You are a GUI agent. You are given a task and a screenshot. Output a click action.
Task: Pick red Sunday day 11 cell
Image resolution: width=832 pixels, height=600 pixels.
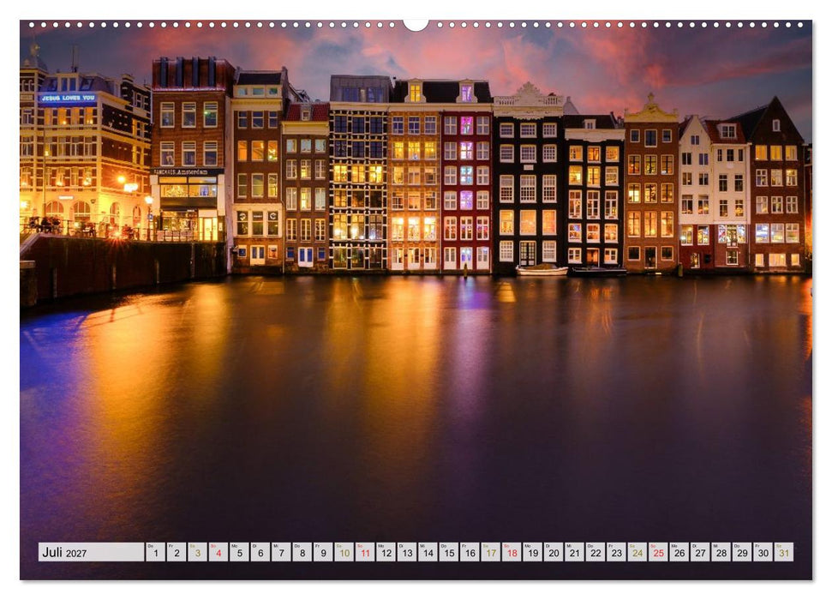[365, 552]
